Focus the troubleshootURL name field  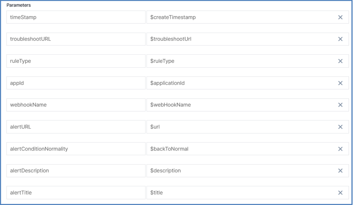(76, 39)
